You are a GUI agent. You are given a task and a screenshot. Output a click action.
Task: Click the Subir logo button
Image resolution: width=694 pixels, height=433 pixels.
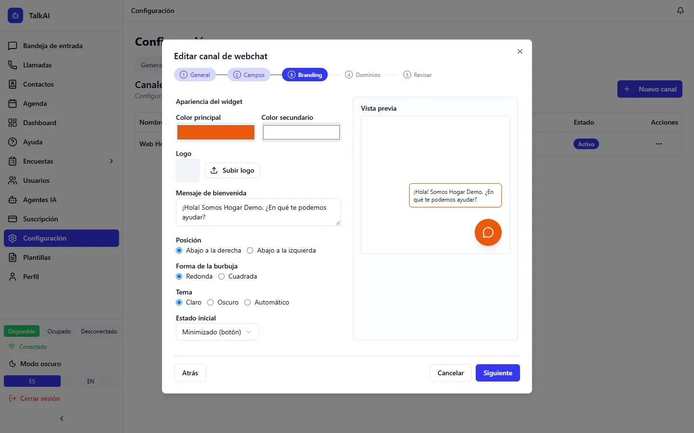click(232, 170)
